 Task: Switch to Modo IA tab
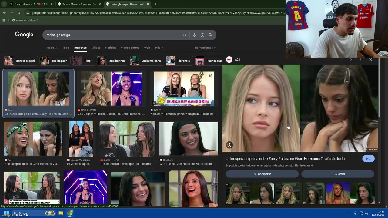[x=52, y=48]
